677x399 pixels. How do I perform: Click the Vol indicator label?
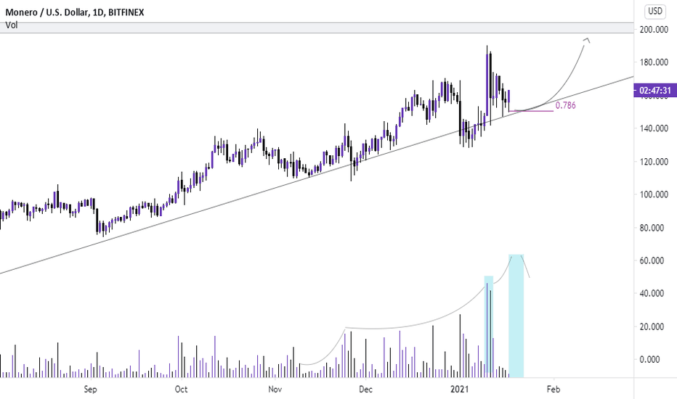(x=11, y=25)
